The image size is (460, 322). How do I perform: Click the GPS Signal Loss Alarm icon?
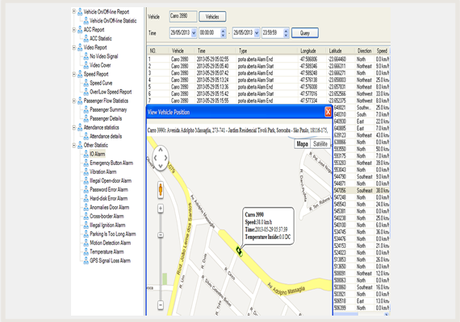click(86, 261)
